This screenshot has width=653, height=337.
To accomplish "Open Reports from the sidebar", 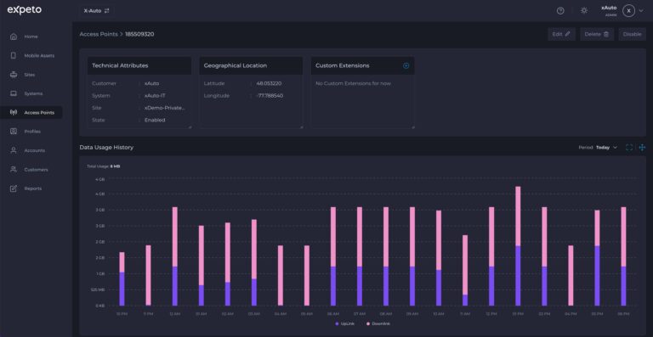I will pyautogui.click(x=31, y=188).
